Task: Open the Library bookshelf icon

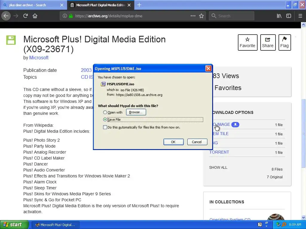Action: (279, 16)
